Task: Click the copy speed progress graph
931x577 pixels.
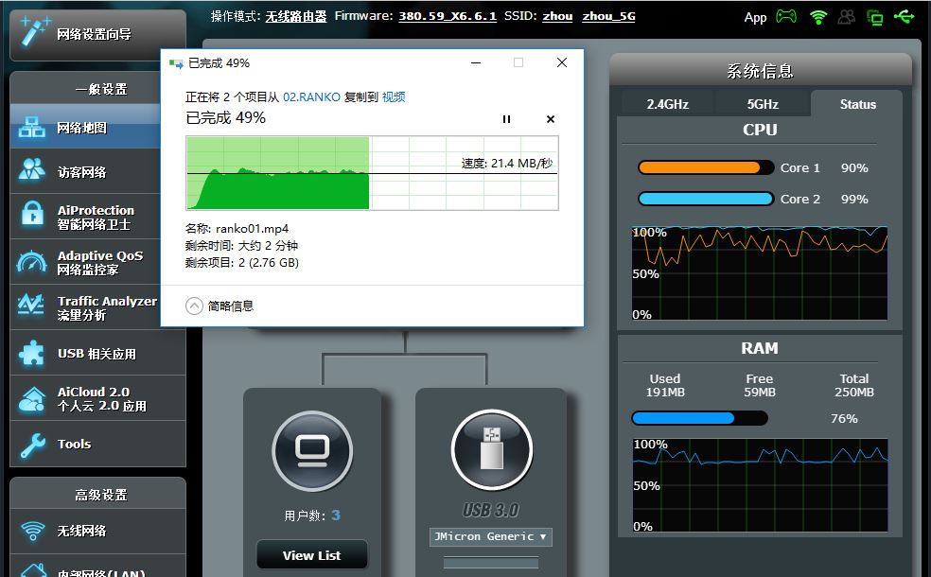Action: point(372,173)
